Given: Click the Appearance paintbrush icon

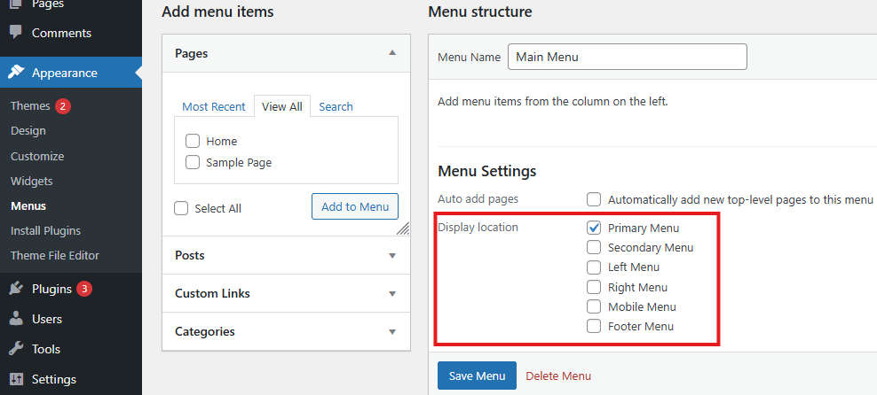Looking at the screenshot, I should 16,73.
